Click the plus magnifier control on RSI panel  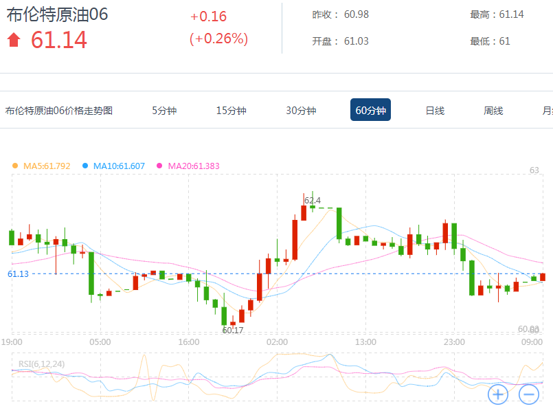(x=497, y=393)
